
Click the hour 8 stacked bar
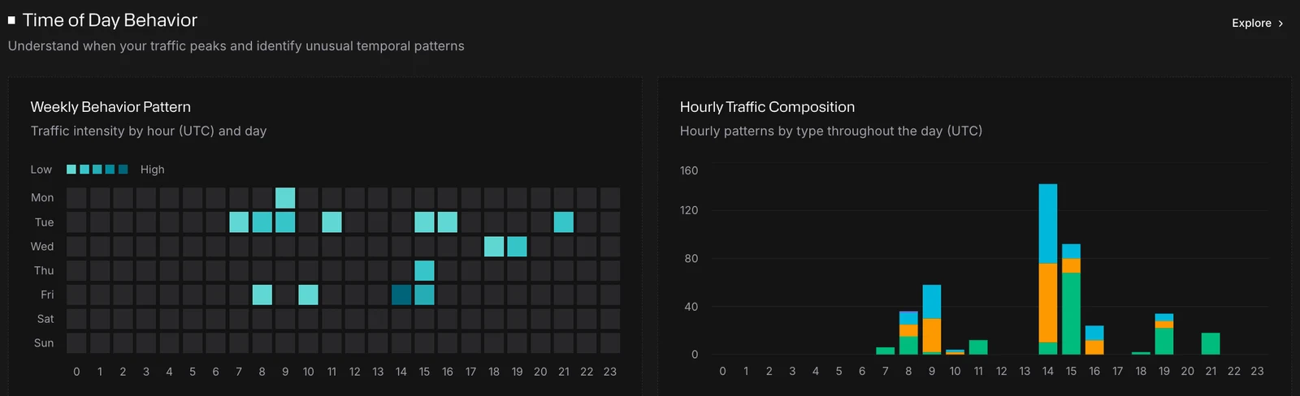pos(908,333)
